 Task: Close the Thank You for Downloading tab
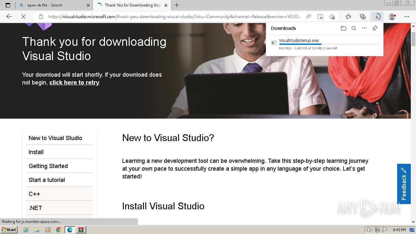tap(166, 5)
